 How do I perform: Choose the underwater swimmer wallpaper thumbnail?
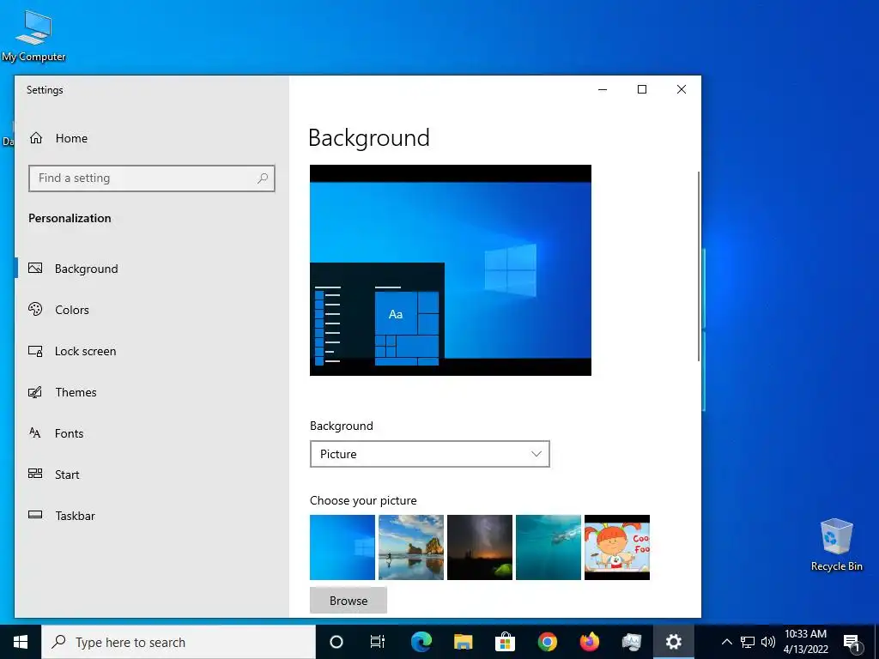(549, 547)
